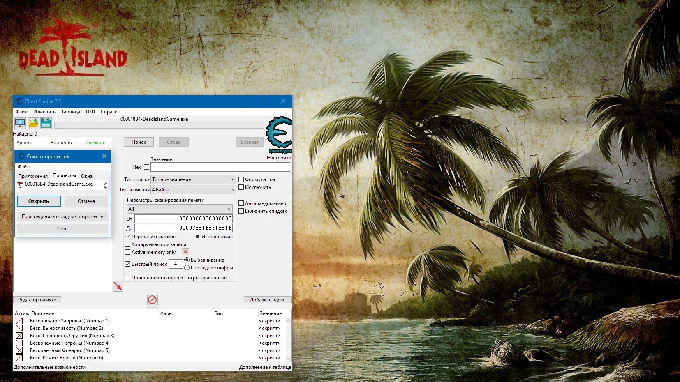Open the Тип значения dropdown
The width and height of the screenshot is (680, 382).
193,189
